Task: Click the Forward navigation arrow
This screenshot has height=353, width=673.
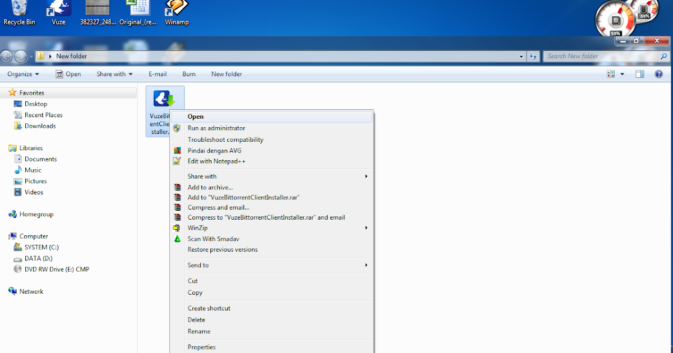Action: coord(21,56)
